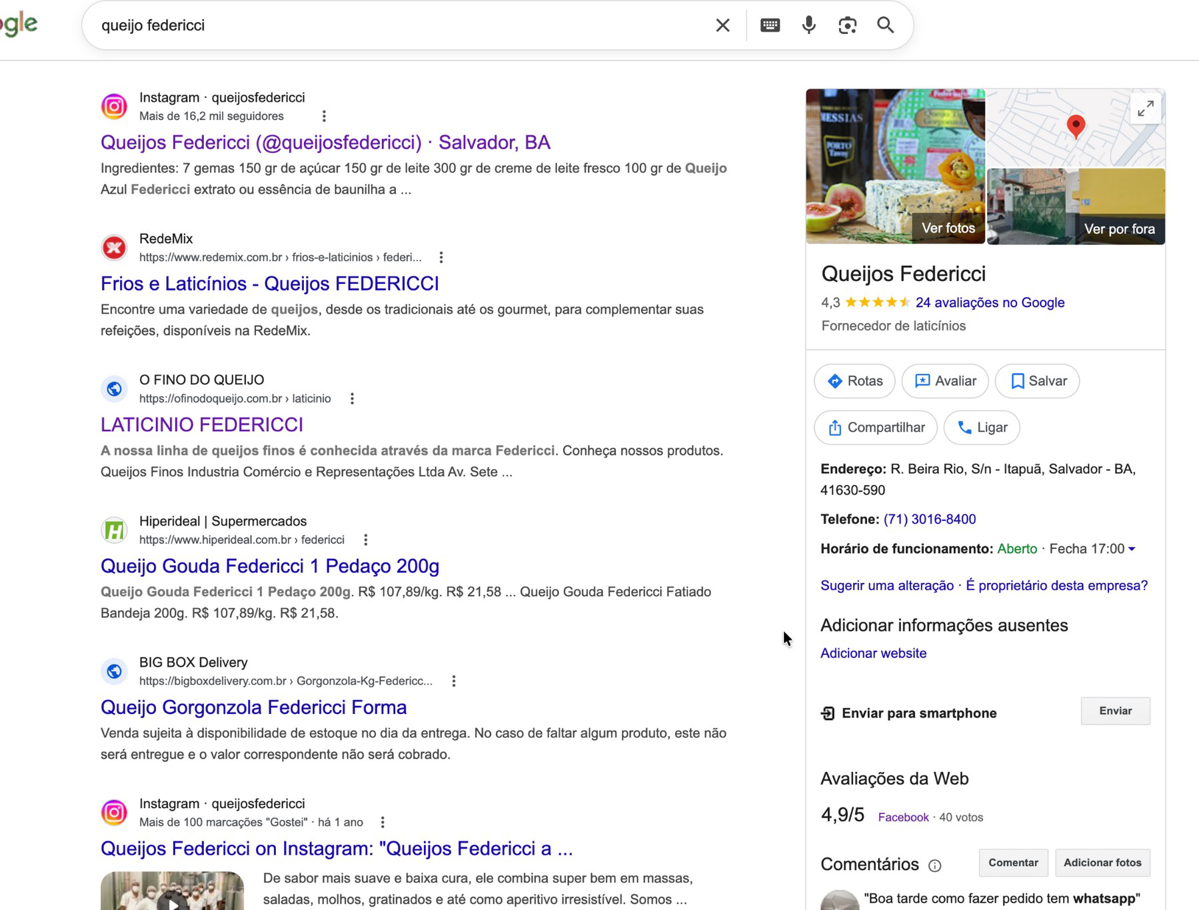1199x910 pixels.
Task: Click the Compartilhar share button
Action: (876, 428)
